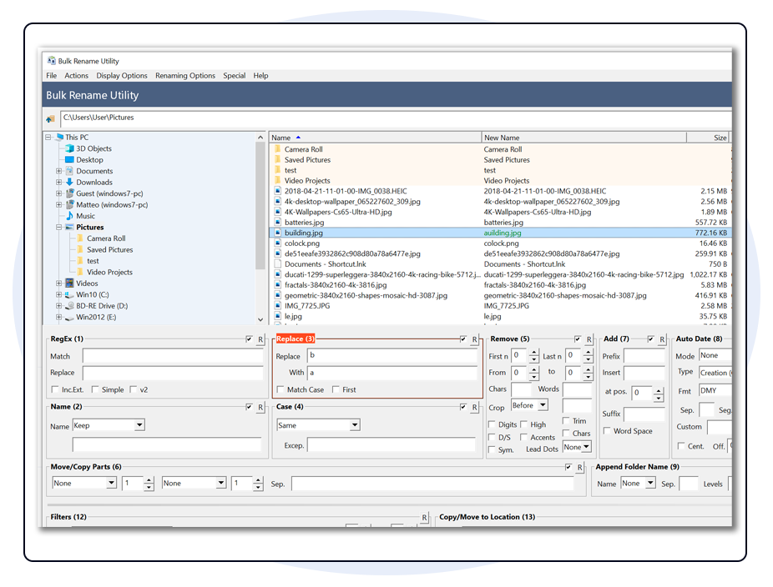Click the With text field containing a
Screen dimensions: 773x587
[392, 373]
